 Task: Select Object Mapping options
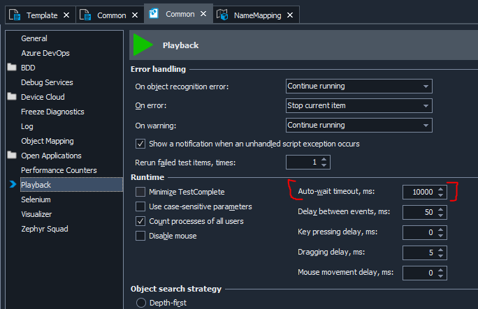pyautogui.click(x=48, y=141)
